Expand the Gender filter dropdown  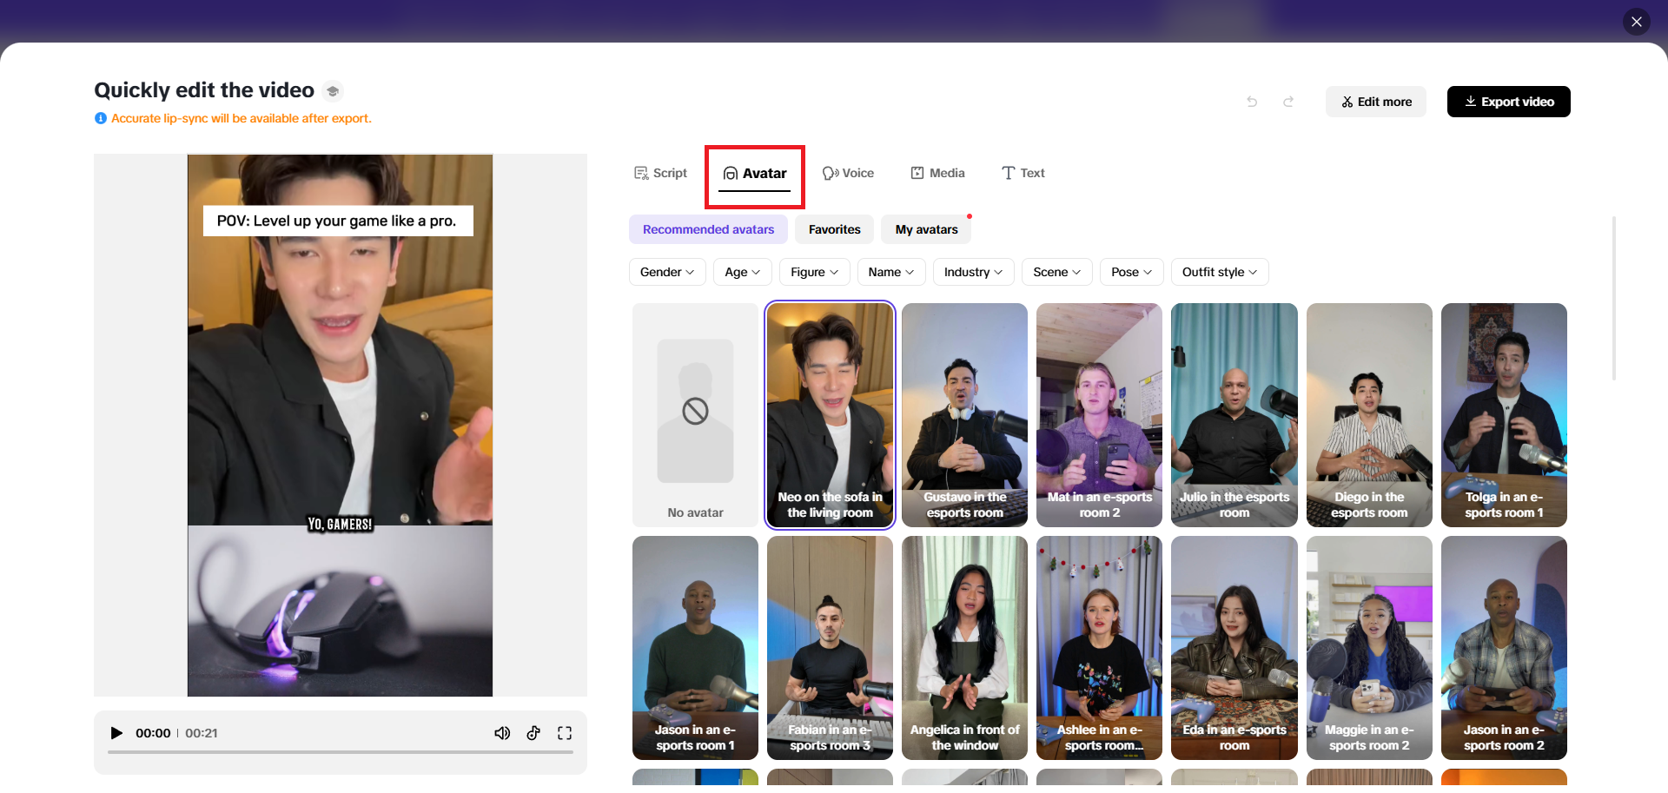tap(666, 272)
